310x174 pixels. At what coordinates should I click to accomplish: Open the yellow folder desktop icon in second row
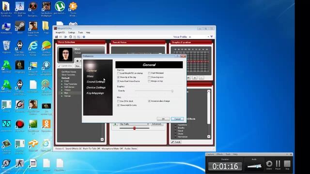46,27
